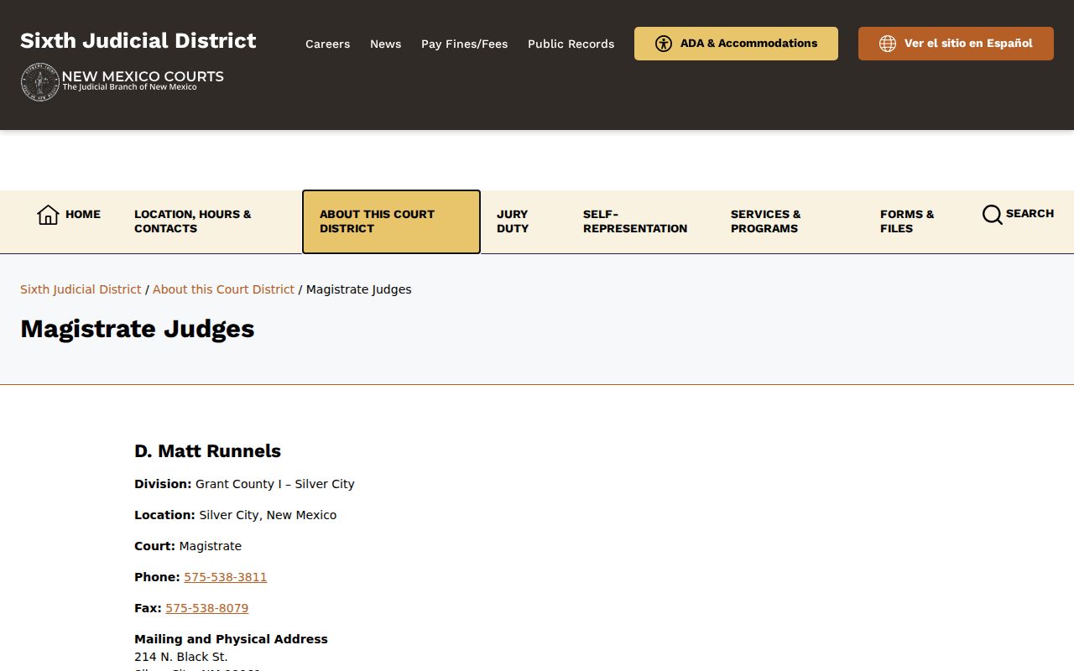Click 'Magistrate Judges' in the breadcrumb
This screenshot has width=1074, height=671.
click(x=359, y=289)
